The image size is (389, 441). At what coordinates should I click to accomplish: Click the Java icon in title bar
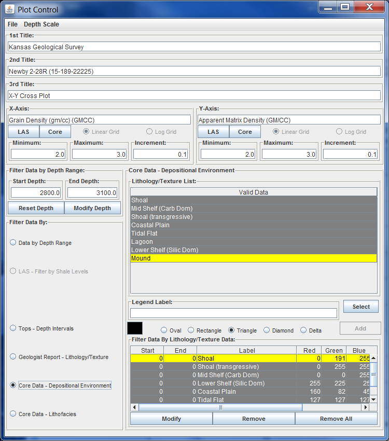click(x=9, y=9)
